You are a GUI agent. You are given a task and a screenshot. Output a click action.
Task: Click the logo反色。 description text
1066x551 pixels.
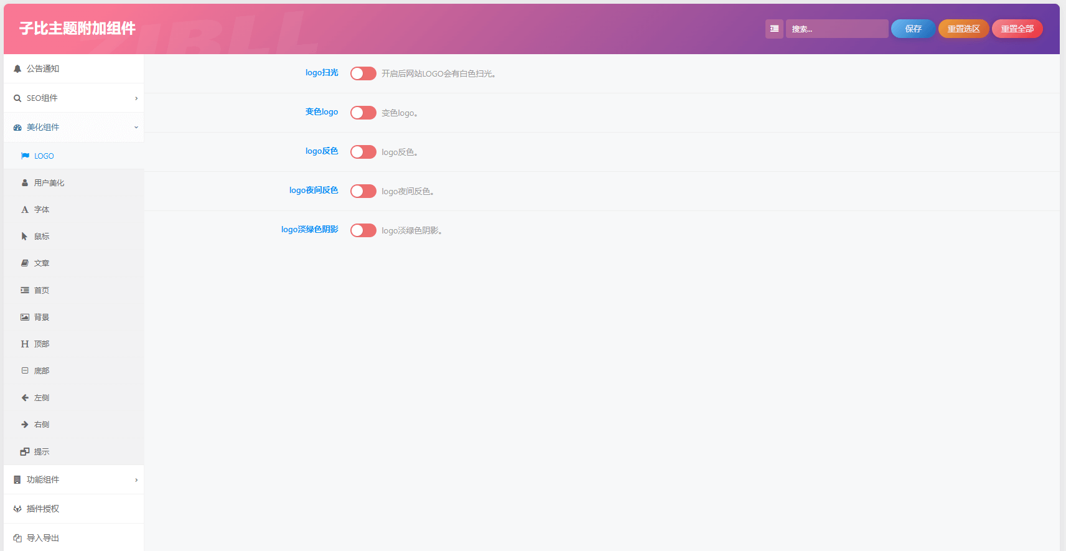coord(400,152)
